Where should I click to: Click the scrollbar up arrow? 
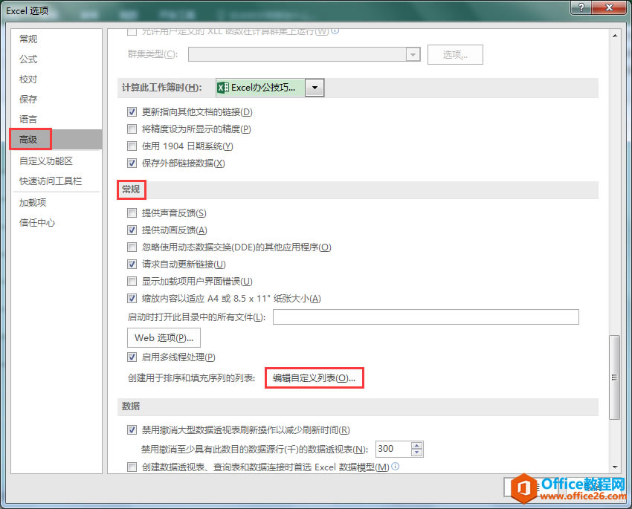point(615,36)
